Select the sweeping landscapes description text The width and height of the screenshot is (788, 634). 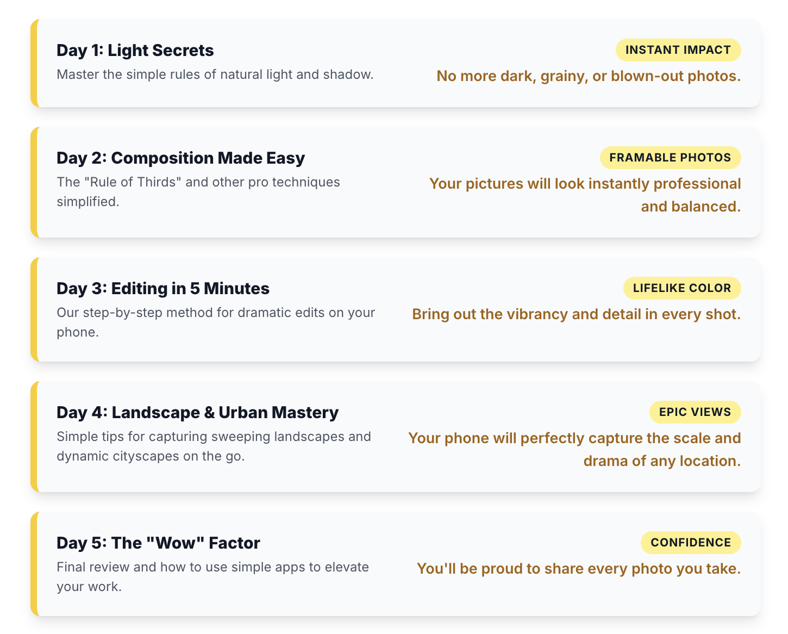point(214,446)
